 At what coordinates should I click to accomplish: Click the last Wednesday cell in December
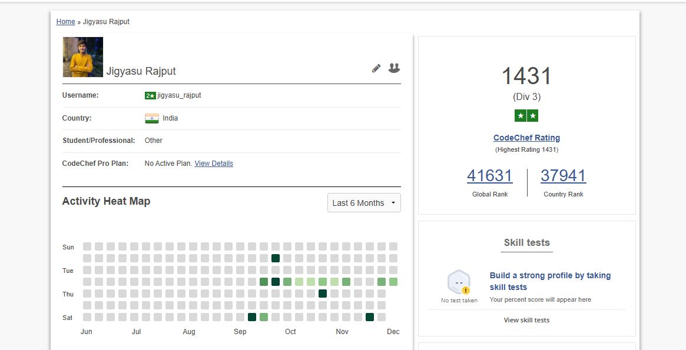coord(393,282)
